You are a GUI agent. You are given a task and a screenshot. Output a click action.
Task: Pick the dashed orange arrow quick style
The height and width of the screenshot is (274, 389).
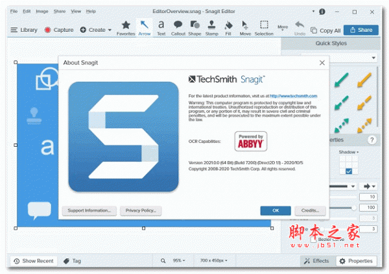point(364,103)
